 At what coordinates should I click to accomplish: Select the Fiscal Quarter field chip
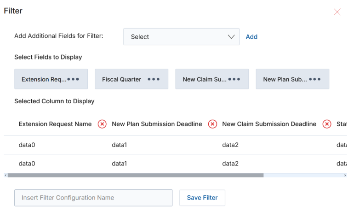coord(131,79)
